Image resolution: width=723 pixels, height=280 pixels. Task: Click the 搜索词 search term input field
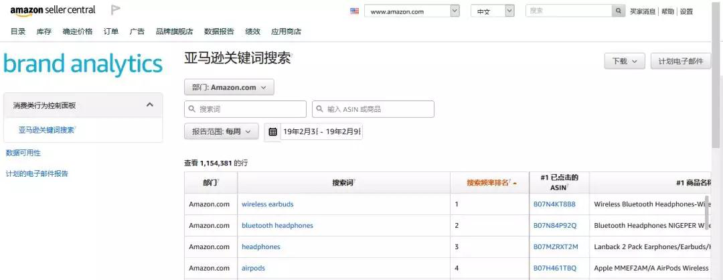click(245, 109)
